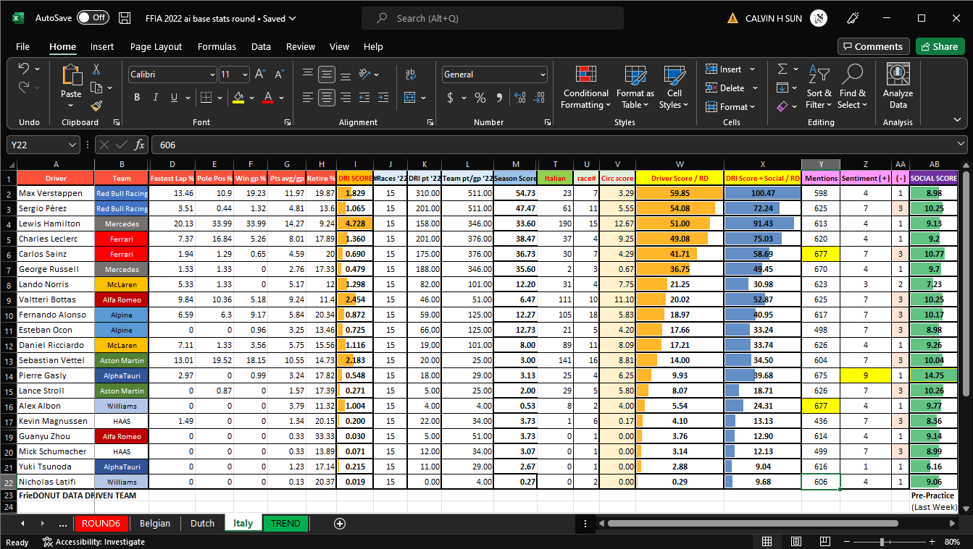This screenshot has width=973, height=549.
Task: Open Cell Styles gallery
Action: tap(675, 88)
